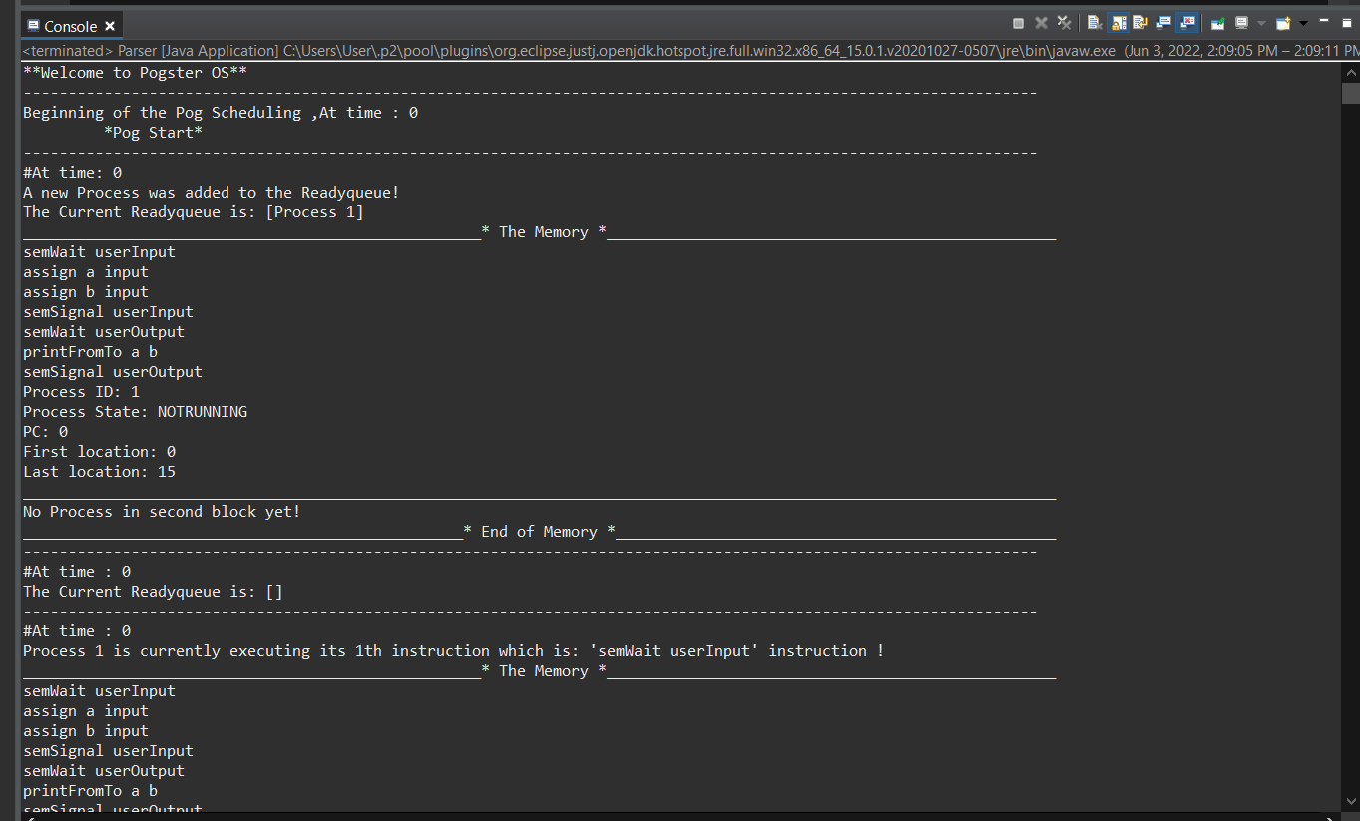Minimize the Console view
Image resolution: width=1360 pixels, height=821 pixels.
click(x=1324, y=20)
